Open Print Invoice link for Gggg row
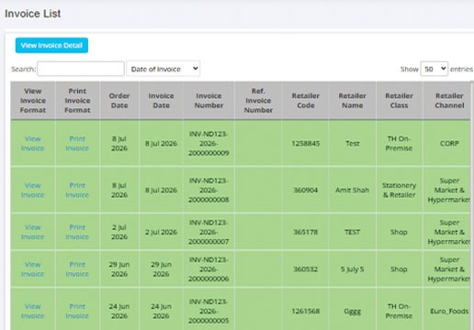Screen dimensions: 474x330 click(x=77, y=311)
